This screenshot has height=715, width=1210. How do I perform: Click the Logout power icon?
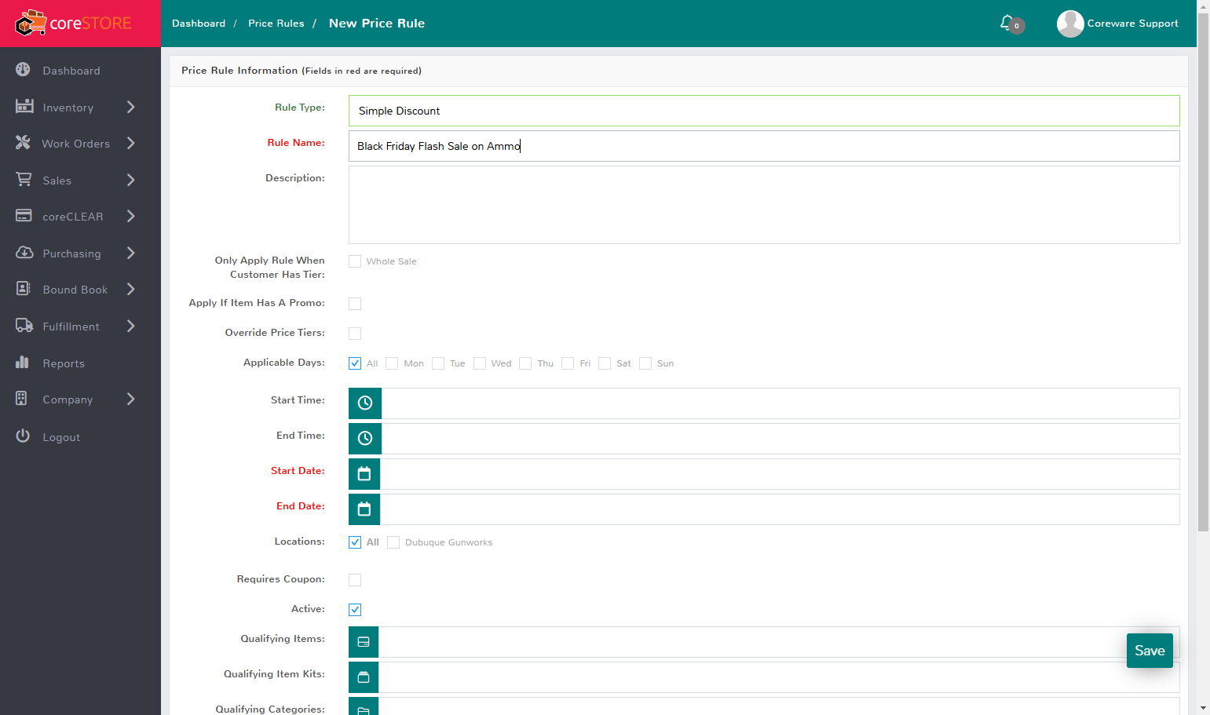[24, 436]
